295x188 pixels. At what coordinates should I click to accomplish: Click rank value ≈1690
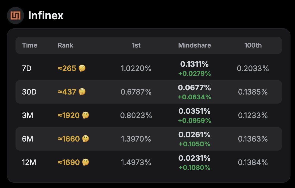pyautogui.click(x=69, y=162)
